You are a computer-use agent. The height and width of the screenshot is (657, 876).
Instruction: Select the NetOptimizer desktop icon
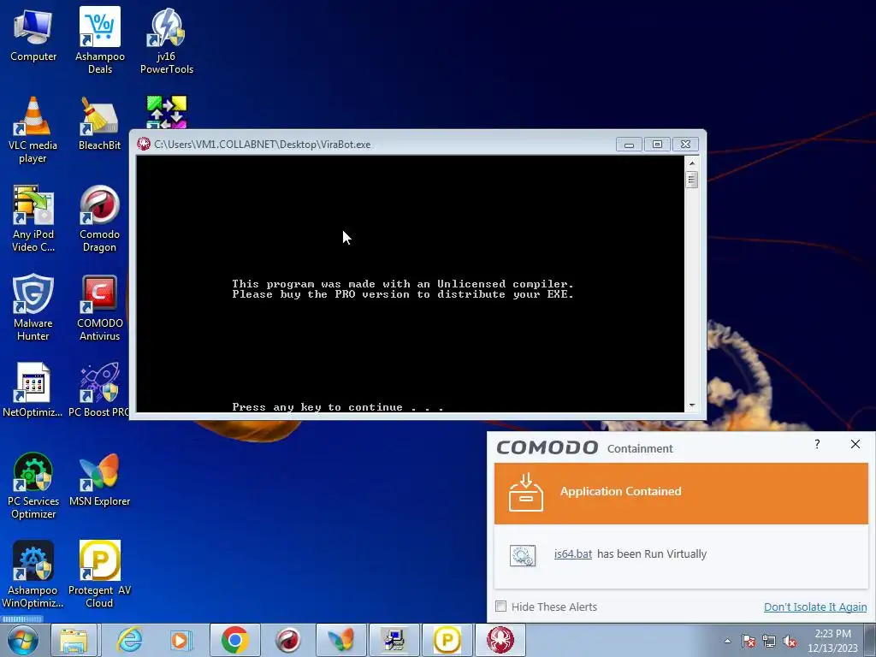coord(33,390)
